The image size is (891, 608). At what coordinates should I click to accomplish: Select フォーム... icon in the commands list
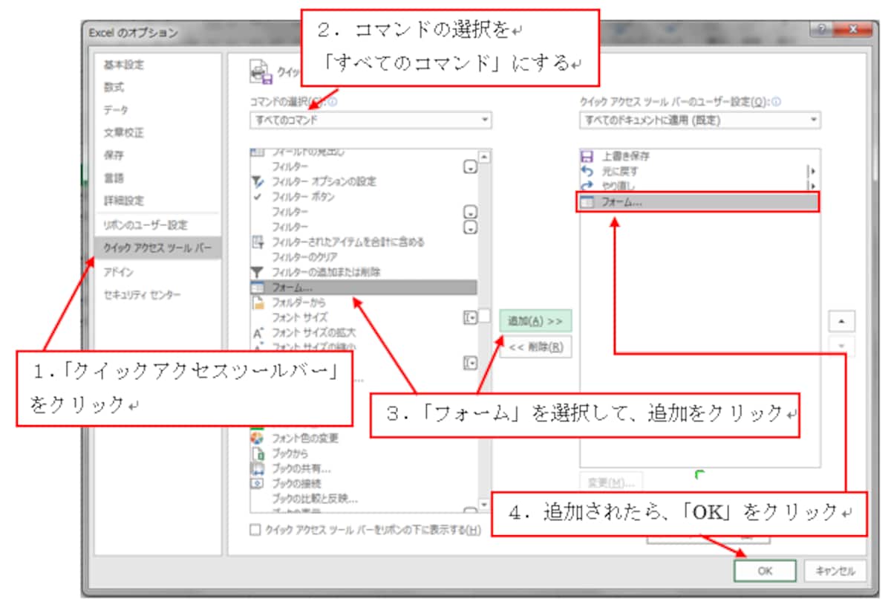258,288
